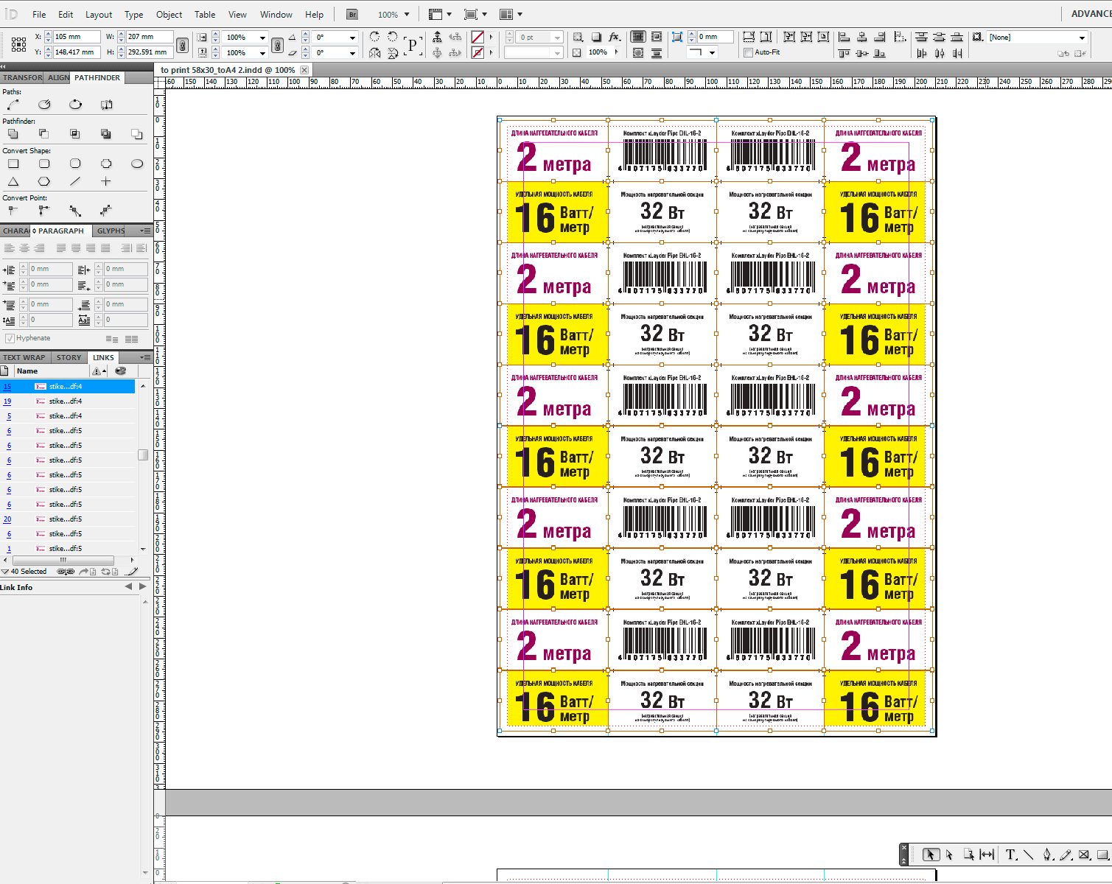Click the drop shadow icon in control bar

pyautogui.click(x=596, y=37)
